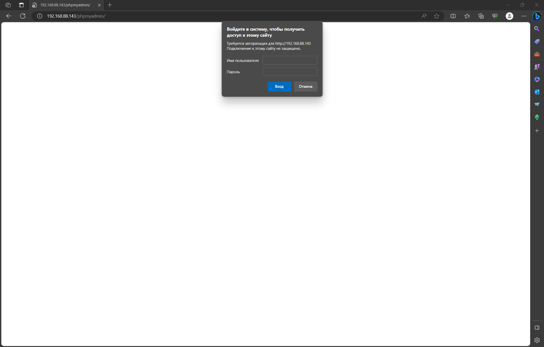Image resolution: width=544 pixels, height=347 pixels.
Task: Add sidebar app with plus icon
Action: pyautogui.click(x=537, y=131)
